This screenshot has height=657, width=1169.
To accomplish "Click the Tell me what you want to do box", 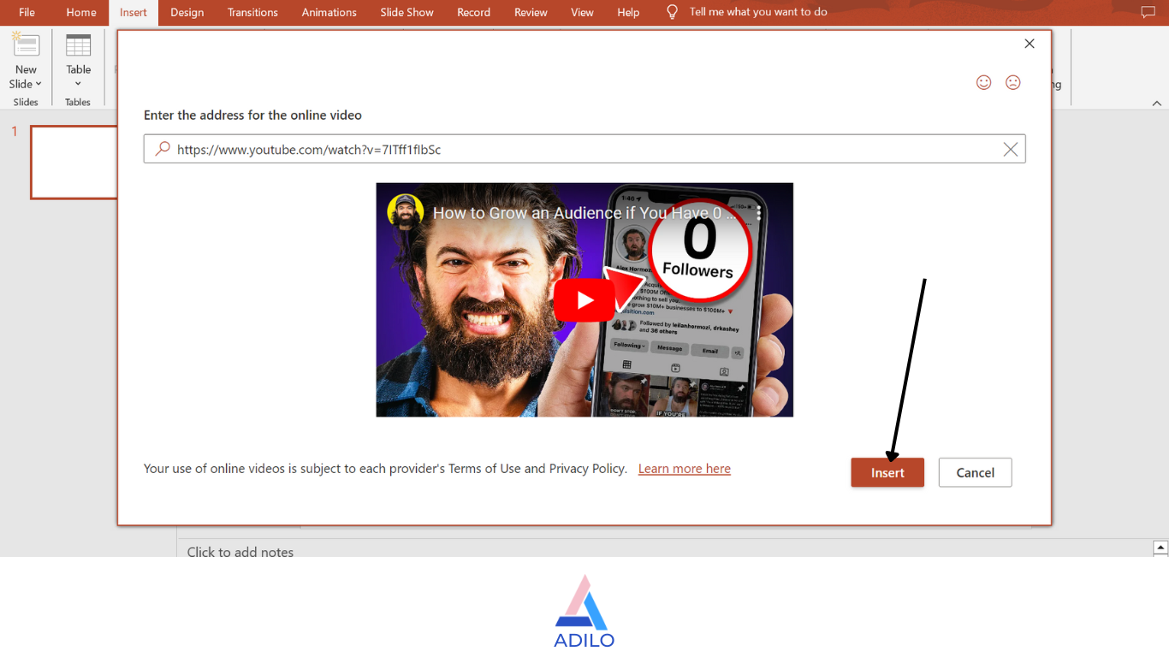I will tap(758, 12).
